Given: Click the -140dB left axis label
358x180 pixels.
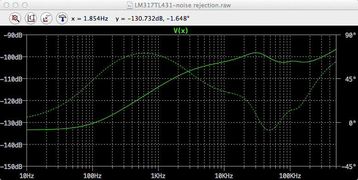Looking at the screenshot, I should 11,145.
